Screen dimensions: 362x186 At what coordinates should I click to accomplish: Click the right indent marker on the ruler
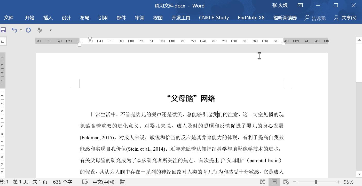point(284,43)
